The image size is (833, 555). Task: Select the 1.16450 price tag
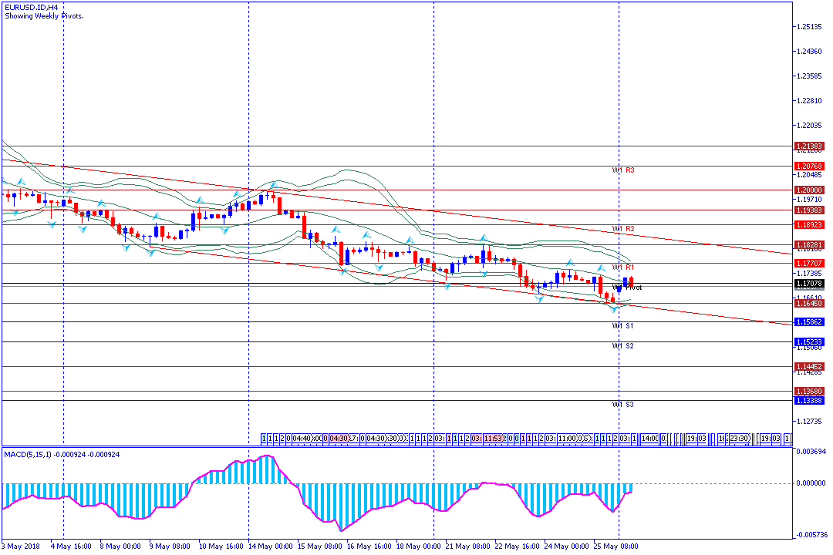point(809,303)
